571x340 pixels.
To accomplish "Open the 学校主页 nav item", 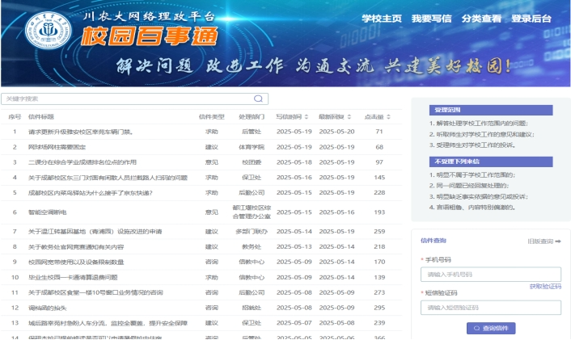I will coord(381,19).
